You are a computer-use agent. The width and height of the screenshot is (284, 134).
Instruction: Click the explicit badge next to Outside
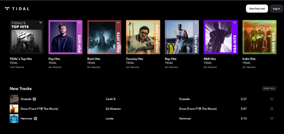click(x=34, y=99)
